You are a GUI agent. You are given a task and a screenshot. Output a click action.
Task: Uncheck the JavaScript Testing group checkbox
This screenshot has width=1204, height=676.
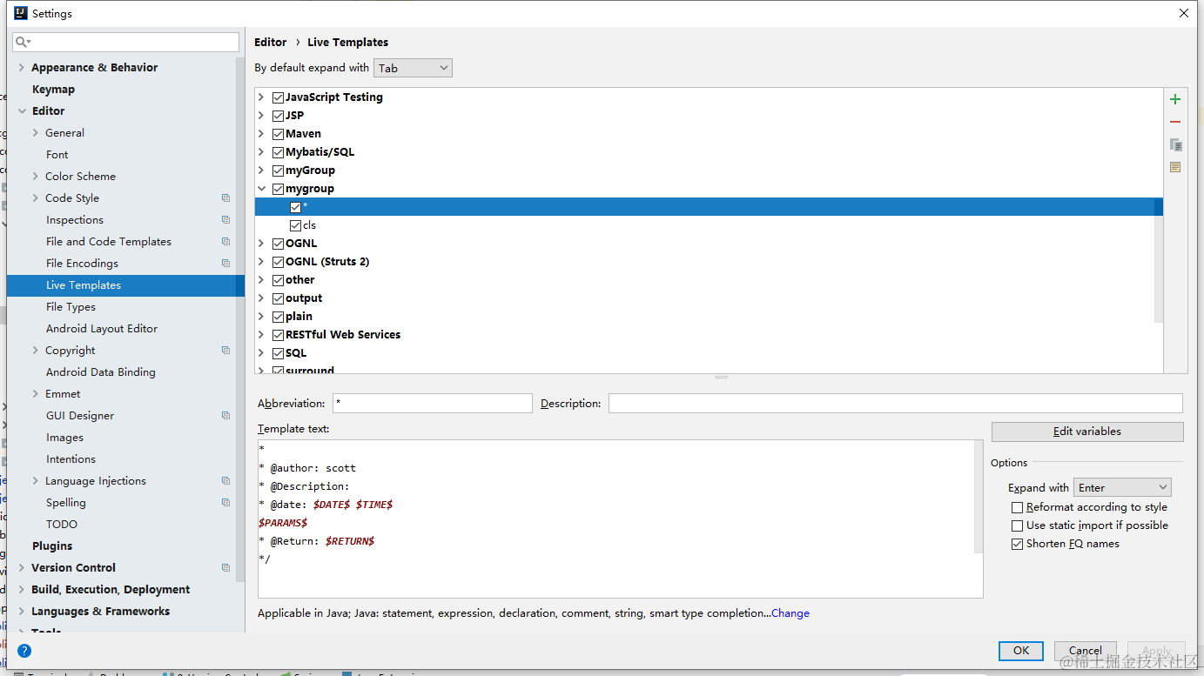click(278, 97)
